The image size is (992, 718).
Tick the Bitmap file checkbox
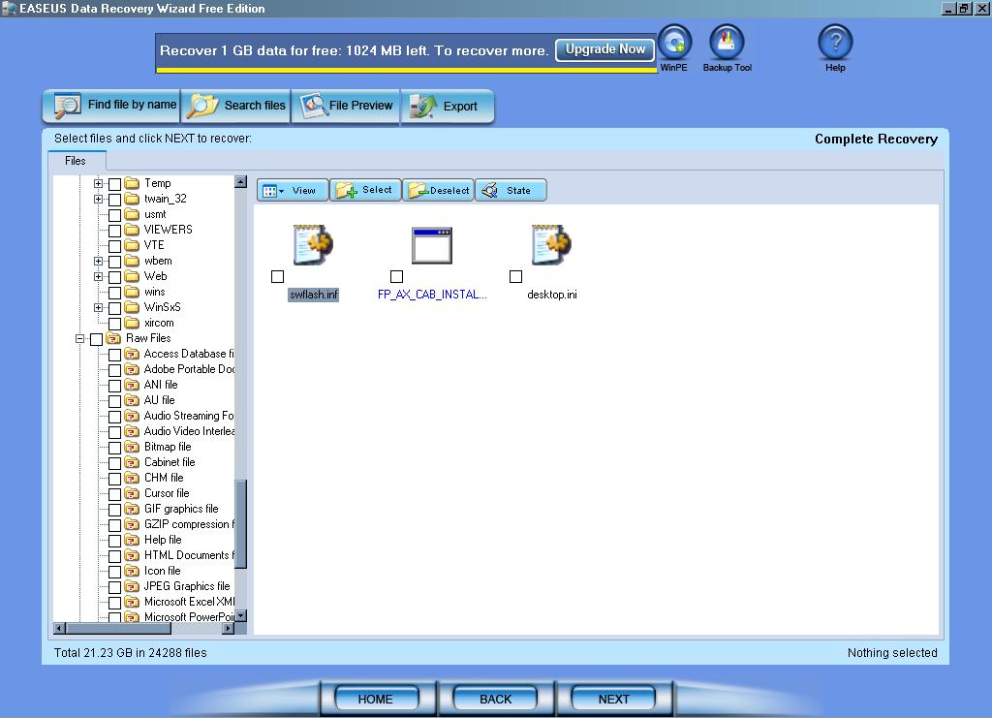(x=114, y=448)
